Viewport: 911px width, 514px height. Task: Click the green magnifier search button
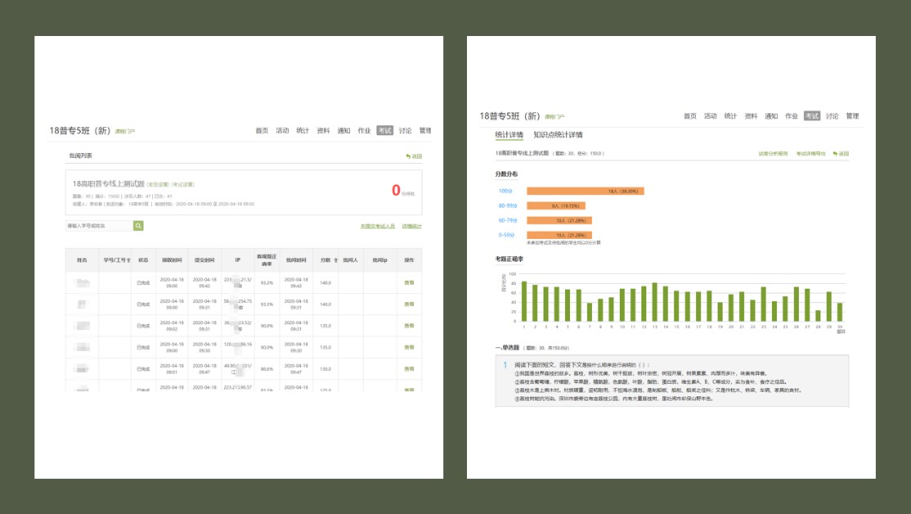coord(138,226)
